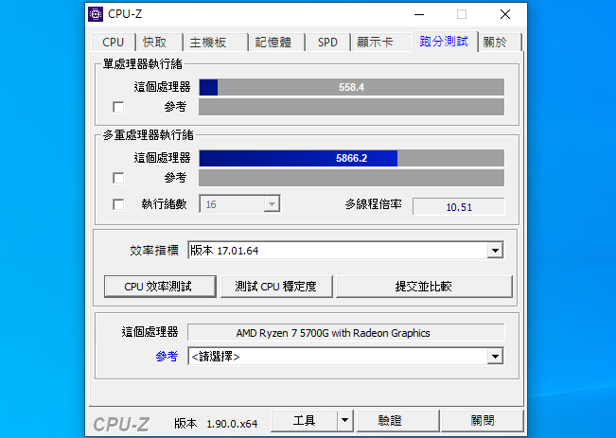The width and height of the screenshot is (616, 438).
Task: Click the 工具 dropdown arrow
Action: (x=345, y=420)
